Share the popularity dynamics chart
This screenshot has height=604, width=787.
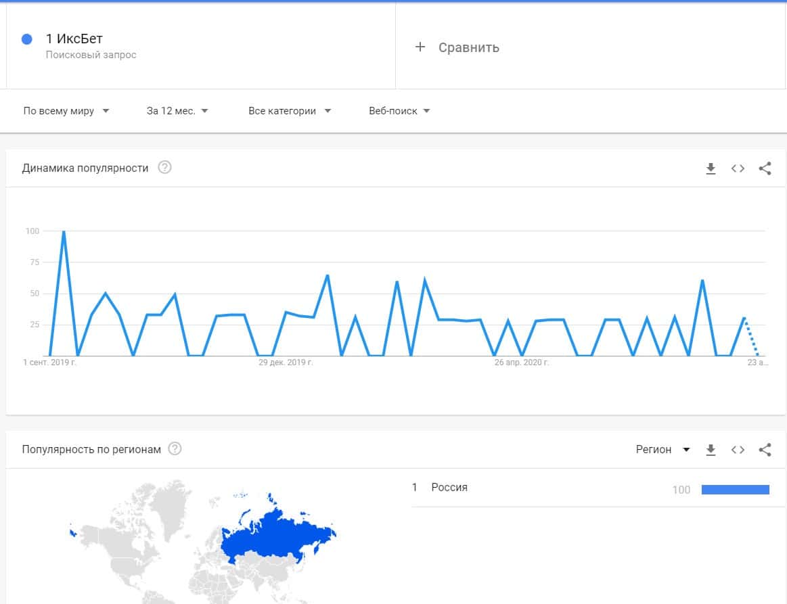(x=765, y=168)
